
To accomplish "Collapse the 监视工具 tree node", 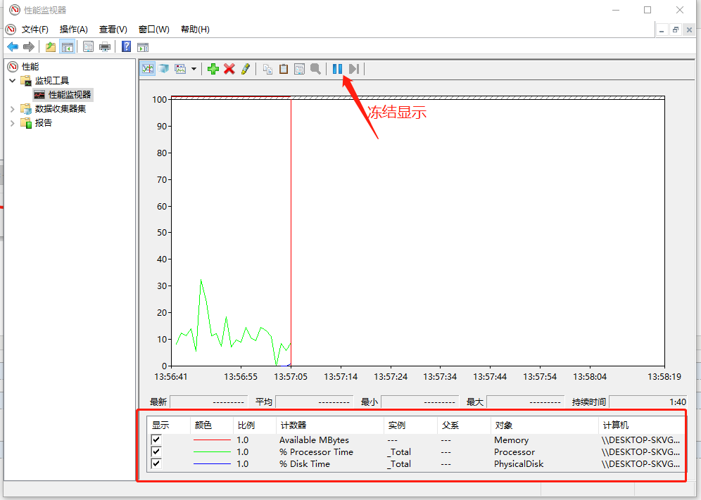I will coord(13,81).
